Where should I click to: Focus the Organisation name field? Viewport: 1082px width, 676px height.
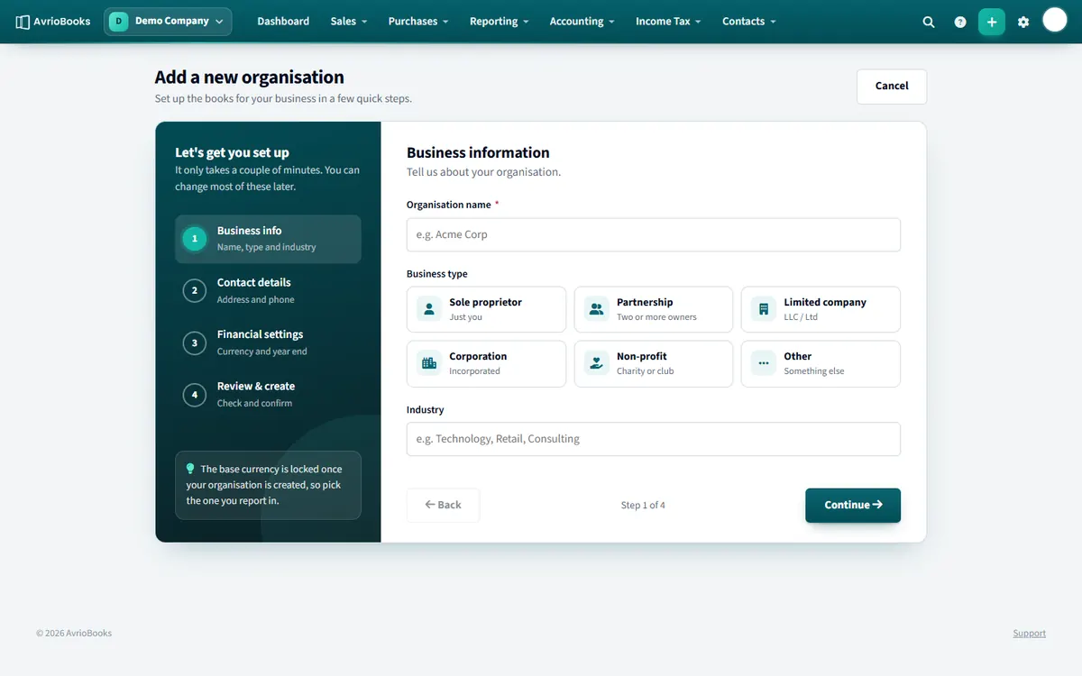click(x=654, y=234)
